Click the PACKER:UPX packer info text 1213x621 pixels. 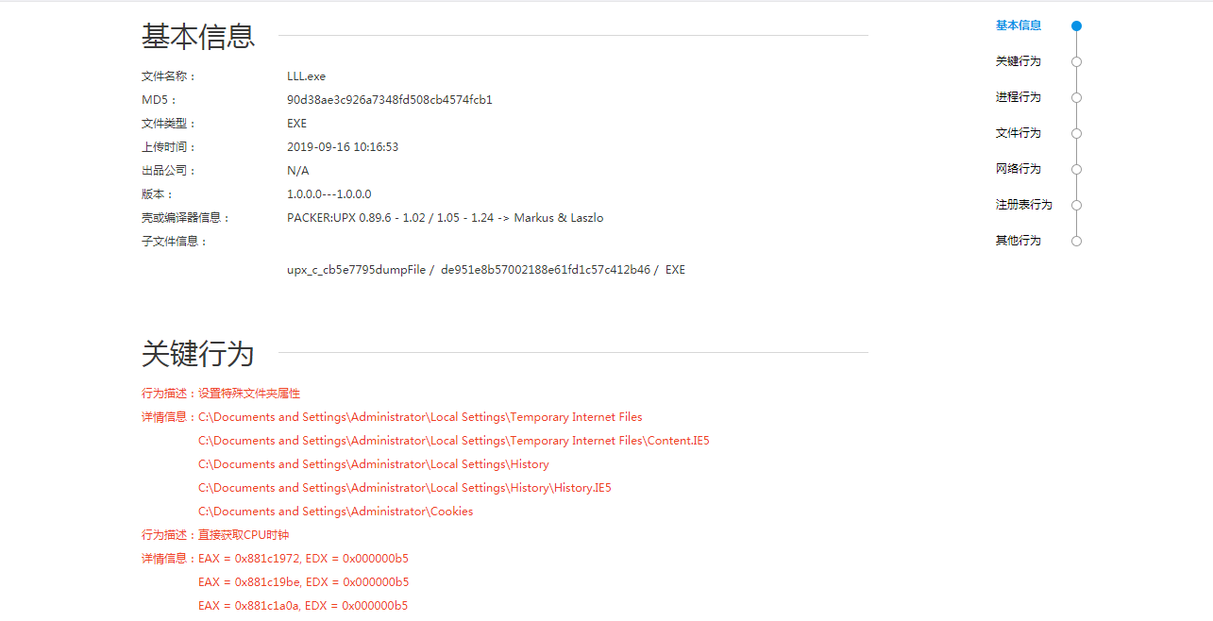(445, 218)
